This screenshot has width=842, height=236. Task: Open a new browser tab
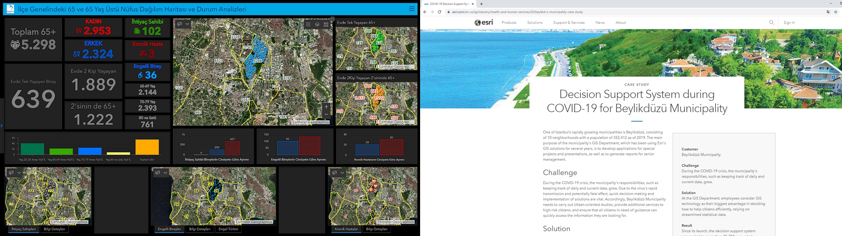click(x=481, y=4)
